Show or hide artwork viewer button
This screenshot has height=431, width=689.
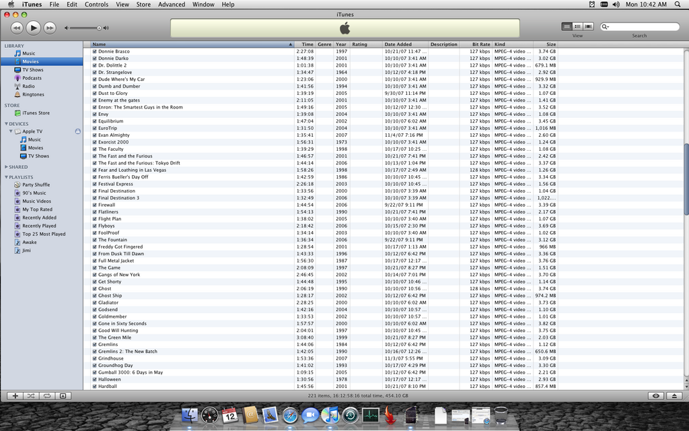[63, 396]
